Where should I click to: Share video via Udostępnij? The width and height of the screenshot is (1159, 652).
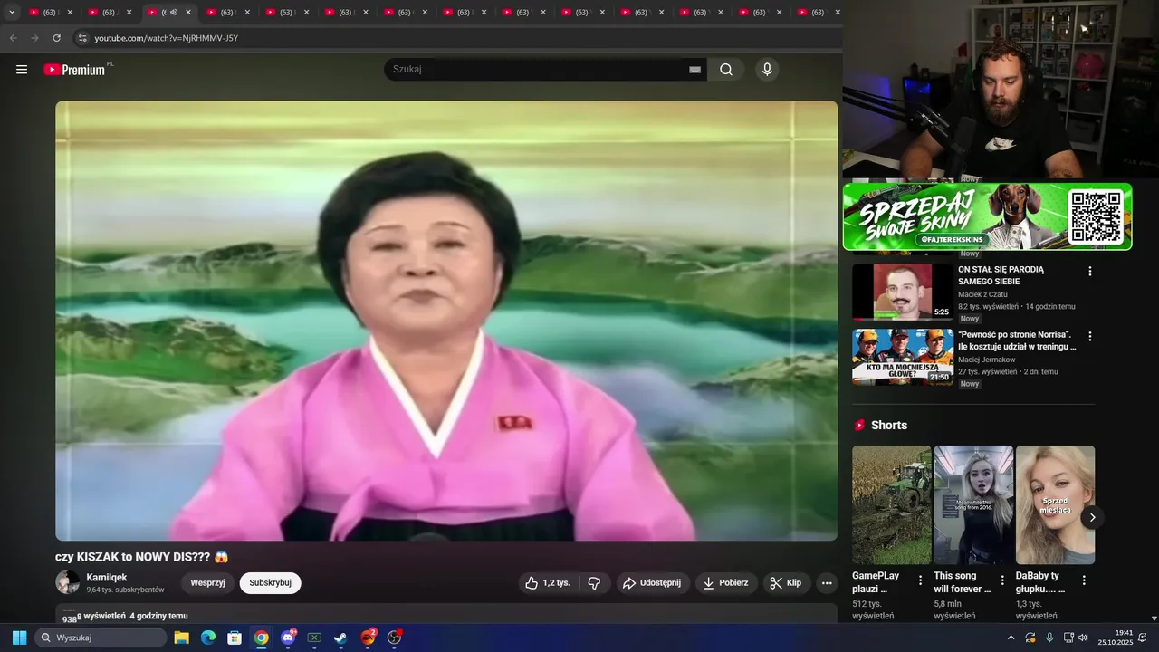652,583
